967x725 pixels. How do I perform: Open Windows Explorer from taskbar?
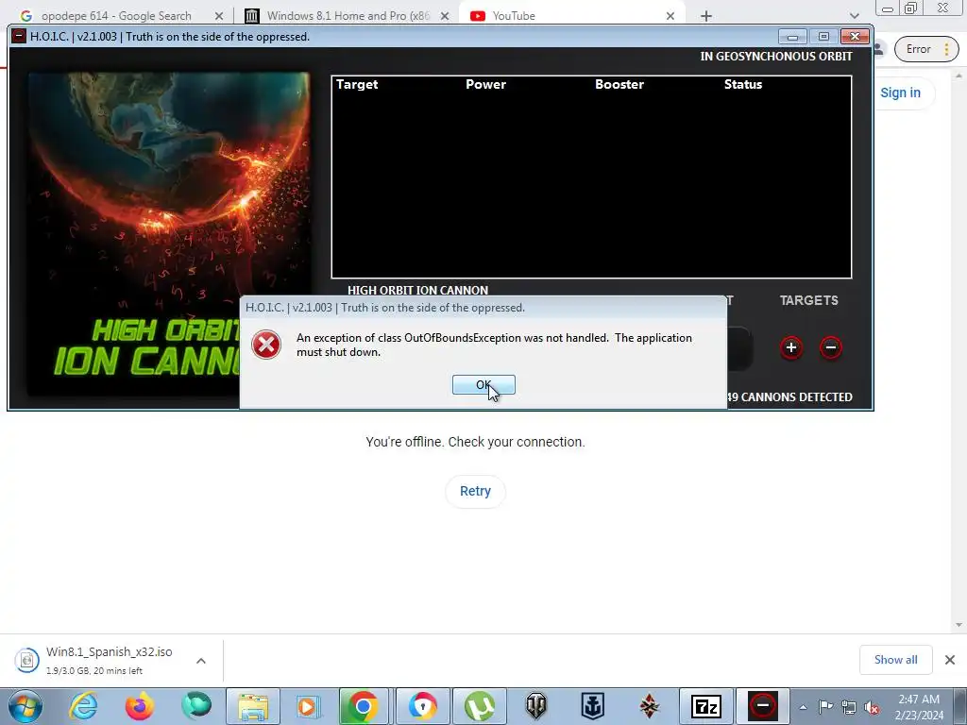tap(253, 706)
